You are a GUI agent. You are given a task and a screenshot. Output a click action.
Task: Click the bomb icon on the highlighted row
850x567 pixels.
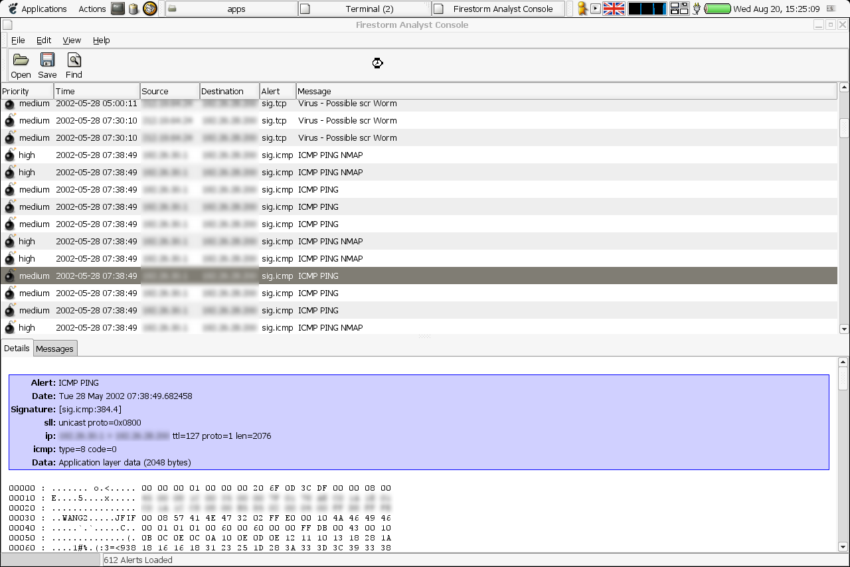(10, 276)
